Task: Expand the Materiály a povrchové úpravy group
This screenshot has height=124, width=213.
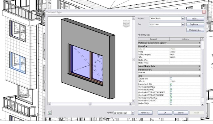Action: point(199,43)
